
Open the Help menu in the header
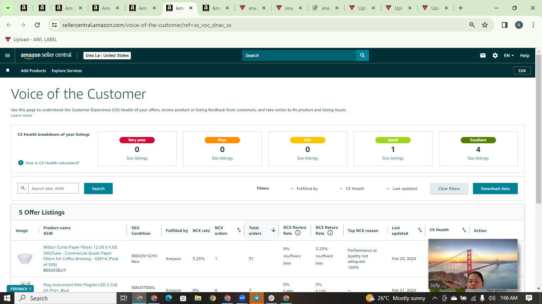pos(525,55)
